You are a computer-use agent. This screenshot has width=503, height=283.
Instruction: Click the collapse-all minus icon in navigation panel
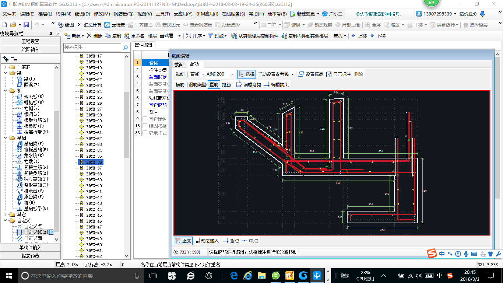14,58
